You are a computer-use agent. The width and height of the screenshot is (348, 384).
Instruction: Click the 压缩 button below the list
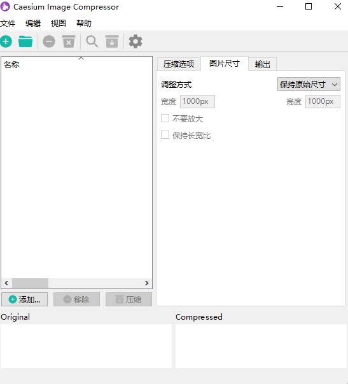coord(129,299)
